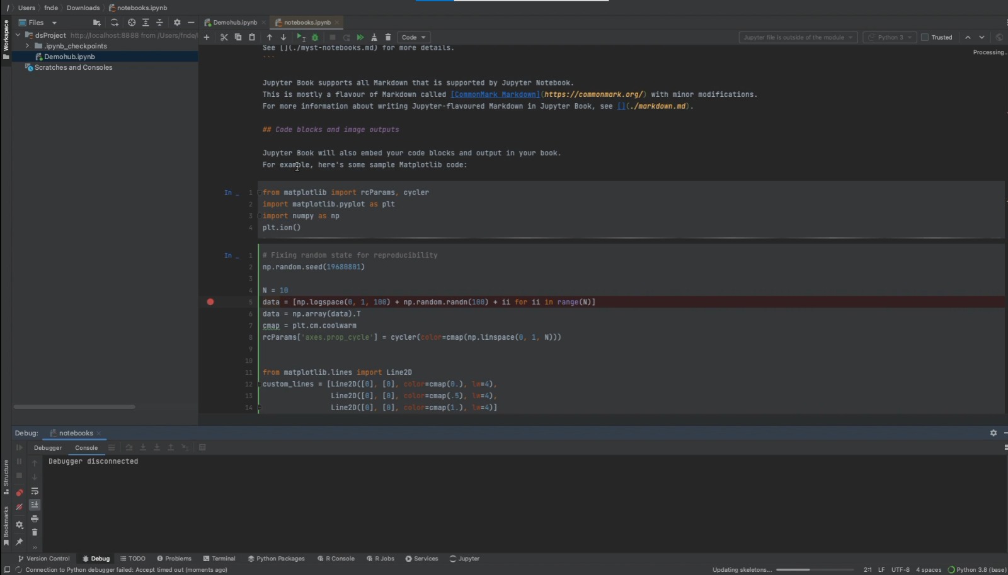
Task: Open the Terminal tool window
Action: click(219, 559)
